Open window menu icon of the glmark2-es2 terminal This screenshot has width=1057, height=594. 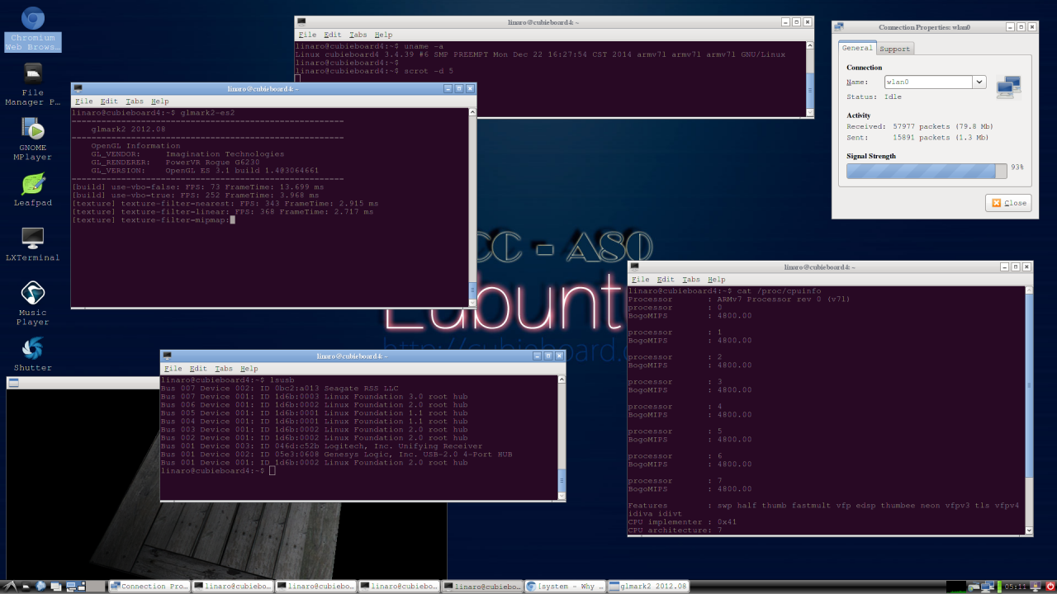point(78,88)
